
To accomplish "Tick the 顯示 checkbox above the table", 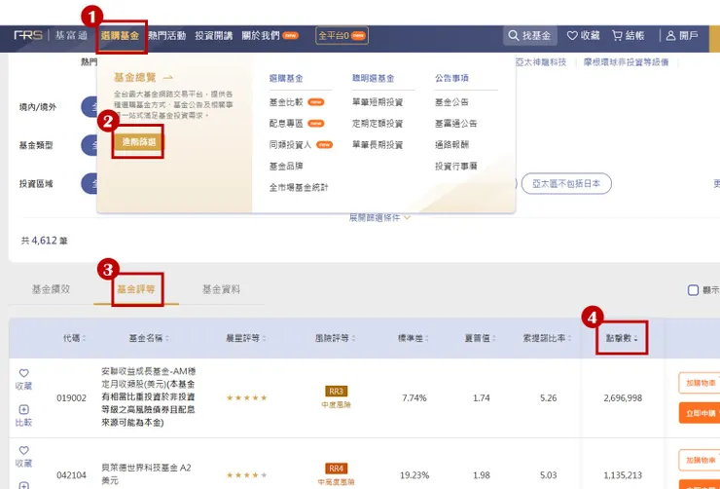I will tap(693, 290).
